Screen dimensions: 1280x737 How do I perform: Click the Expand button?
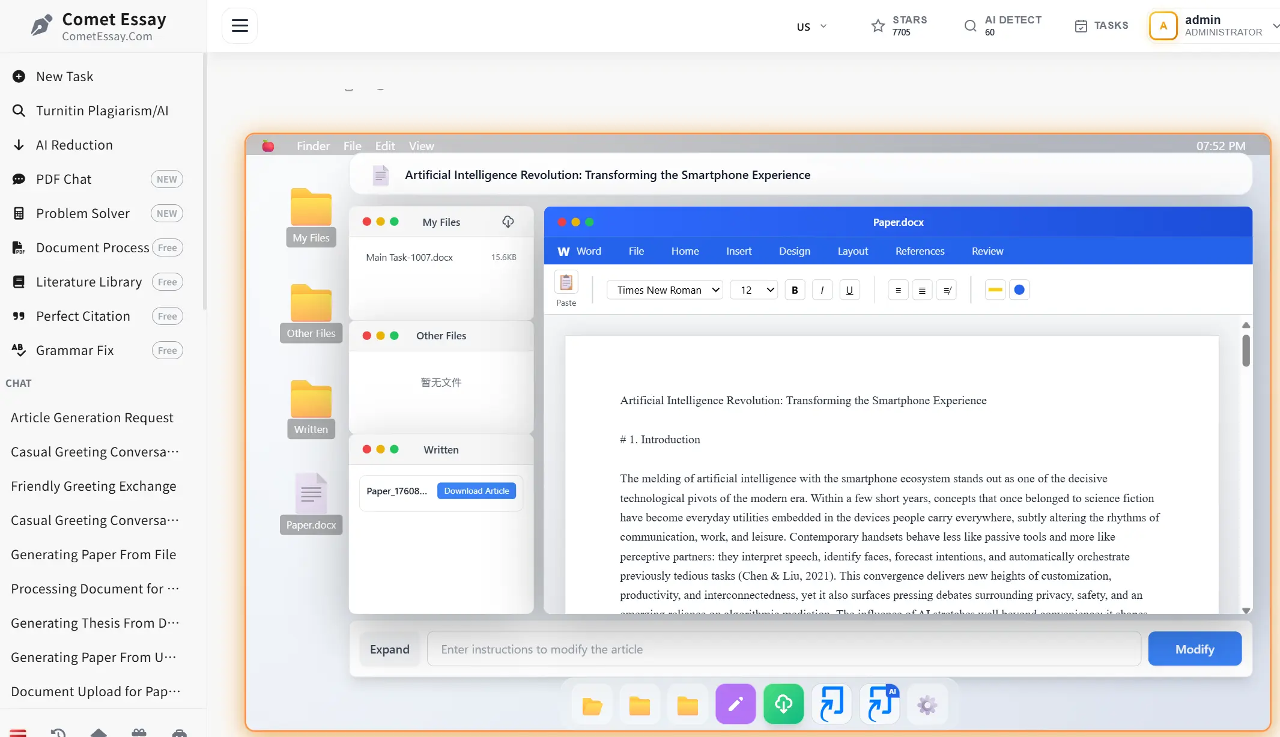point(390,649)
